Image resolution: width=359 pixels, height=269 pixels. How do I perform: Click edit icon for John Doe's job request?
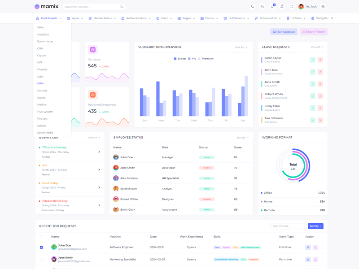click(315, 247)
